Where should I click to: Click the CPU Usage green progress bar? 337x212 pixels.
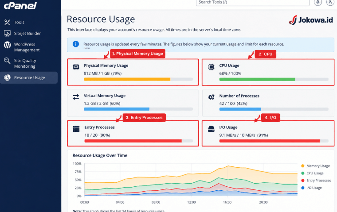274,79
